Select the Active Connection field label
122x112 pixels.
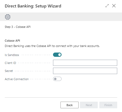click(x=17, y=79)
